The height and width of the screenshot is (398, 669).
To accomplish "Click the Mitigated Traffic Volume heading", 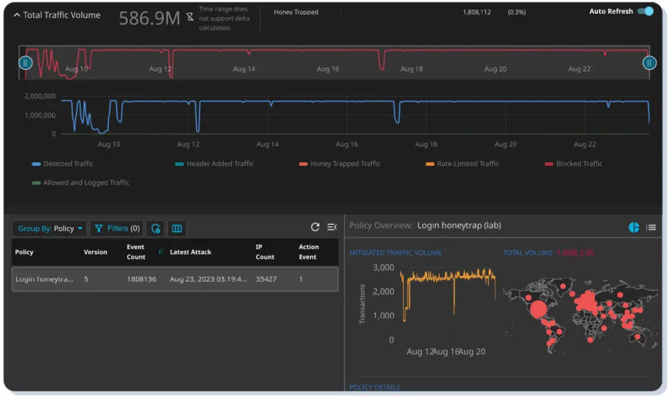I will pos(395,253).
